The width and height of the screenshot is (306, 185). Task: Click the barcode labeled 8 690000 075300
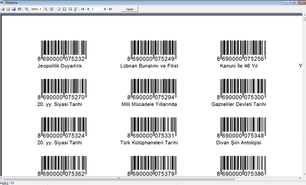[241, 89]
